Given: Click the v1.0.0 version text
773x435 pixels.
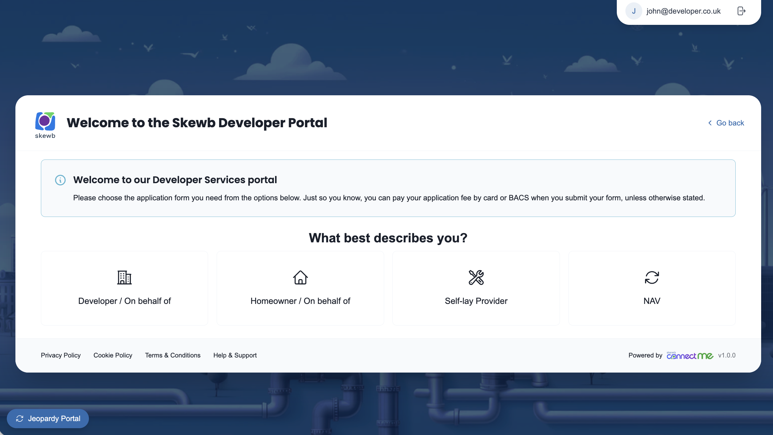Looking at the screenshot, I should pos(727,355).
